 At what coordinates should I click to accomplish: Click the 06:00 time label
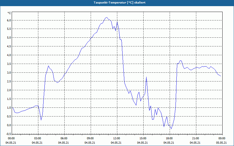(64, 138)
